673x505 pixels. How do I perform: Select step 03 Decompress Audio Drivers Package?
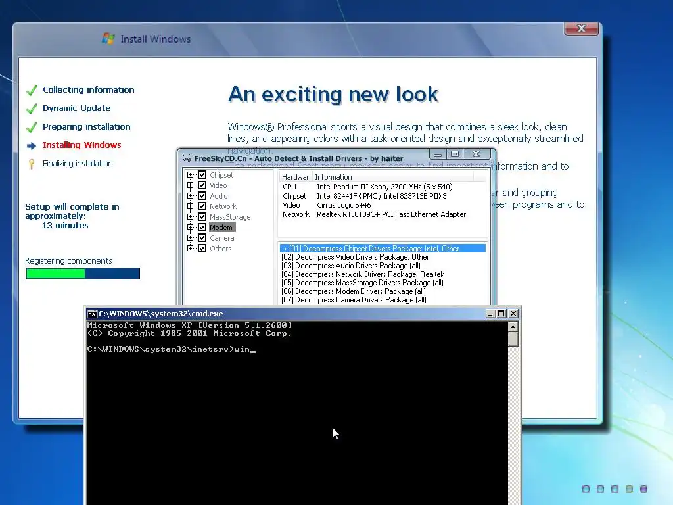[383, 266]
